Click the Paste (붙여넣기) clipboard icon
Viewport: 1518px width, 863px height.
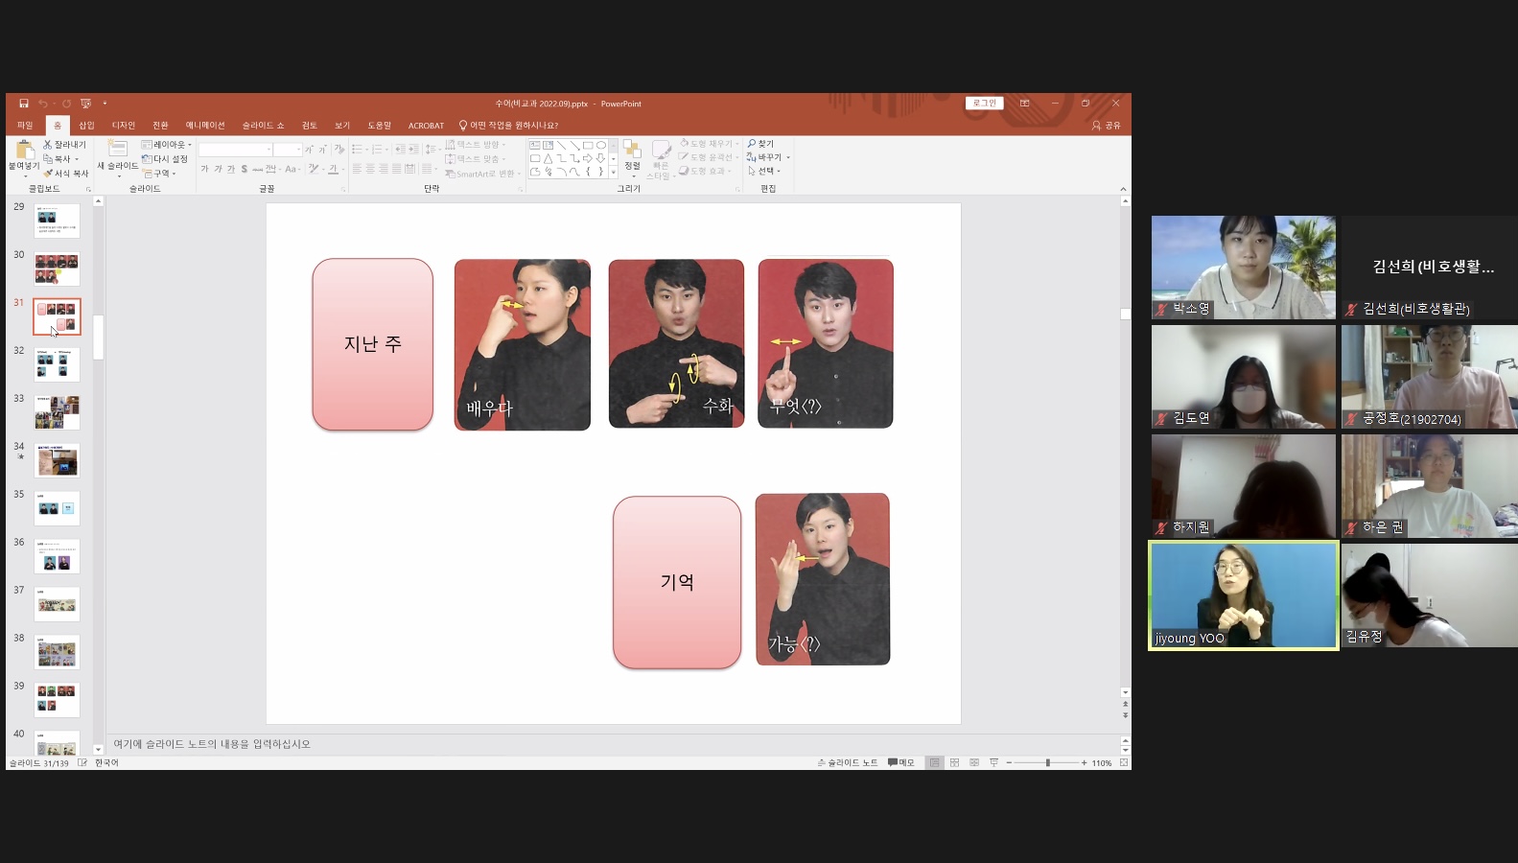24,151
